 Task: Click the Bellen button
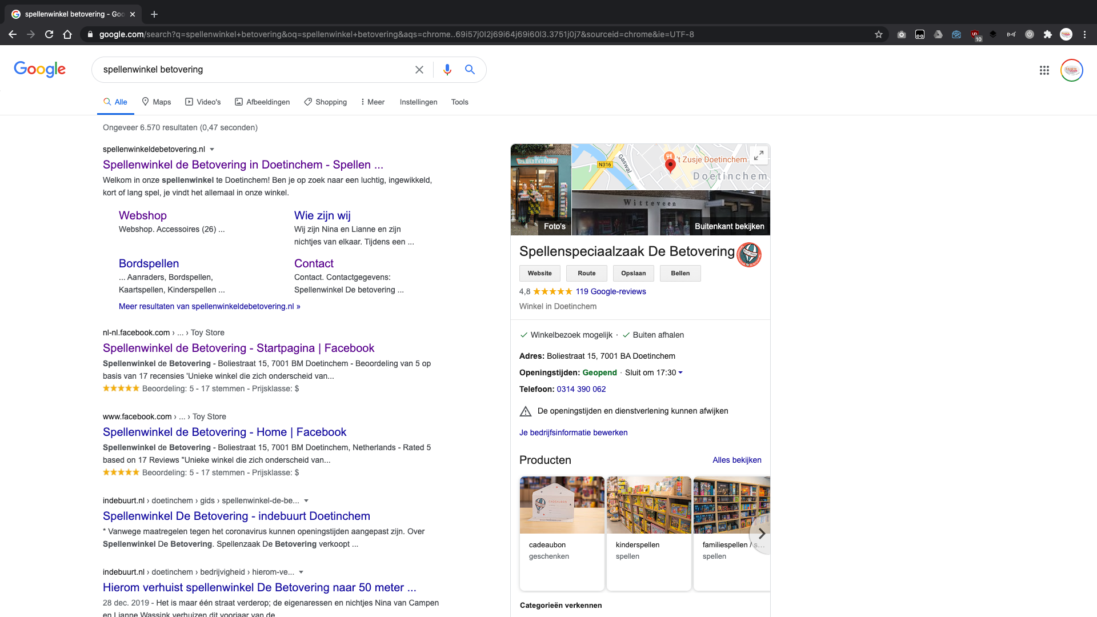(680, 273)
